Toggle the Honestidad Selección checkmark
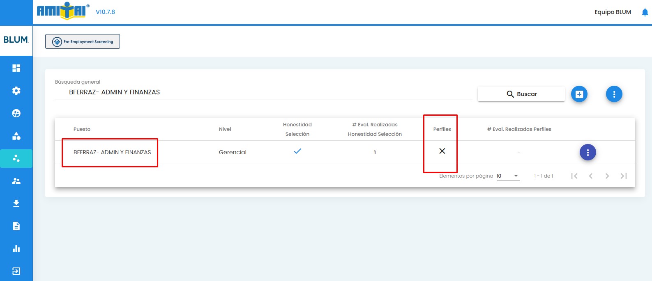The width and height of the screenshot is (652, 281). 297,151
